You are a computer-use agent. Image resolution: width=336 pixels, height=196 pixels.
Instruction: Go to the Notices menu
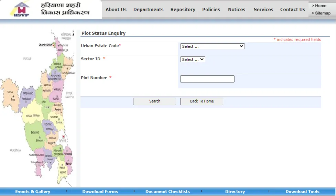(x=237, y=10)
